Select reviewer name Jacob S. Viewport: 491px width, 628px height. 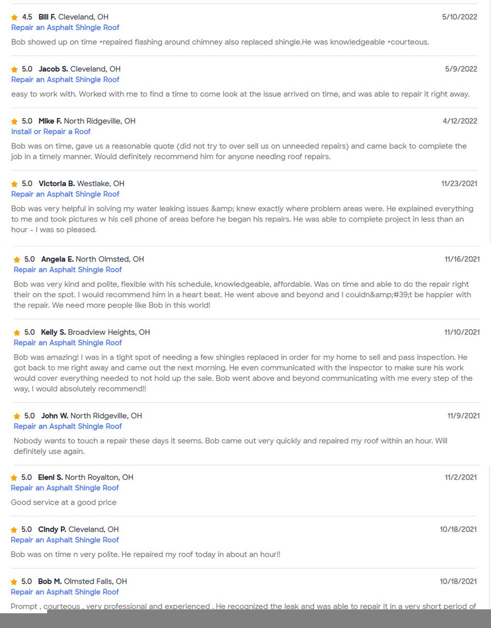pos(54,69)
